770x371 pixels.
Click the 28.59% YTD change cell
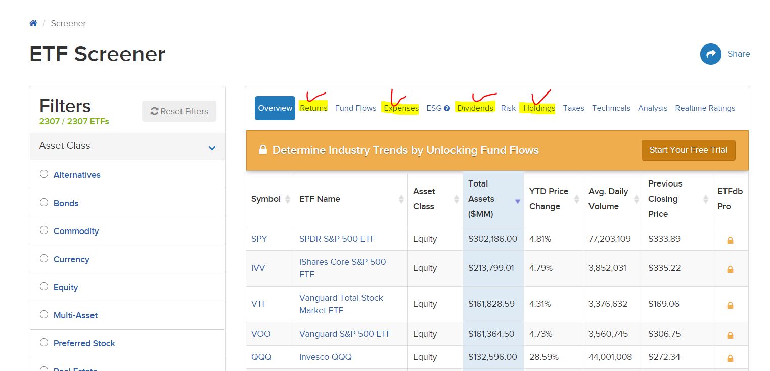pos(553,357)
